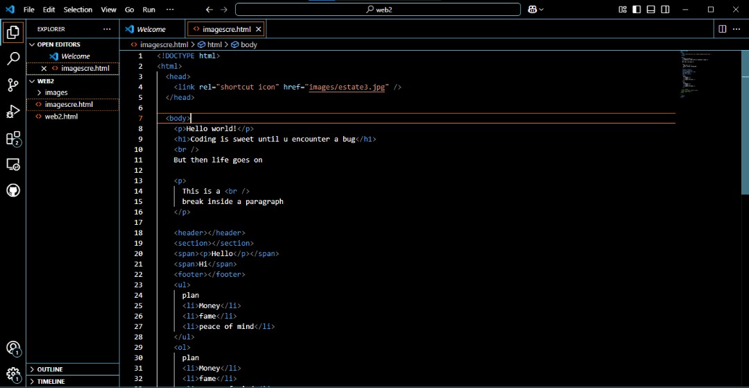Viewport: 749px width, 388px height.
Task: Open the GitHub view in activity bar
Action: coord(13,191)
